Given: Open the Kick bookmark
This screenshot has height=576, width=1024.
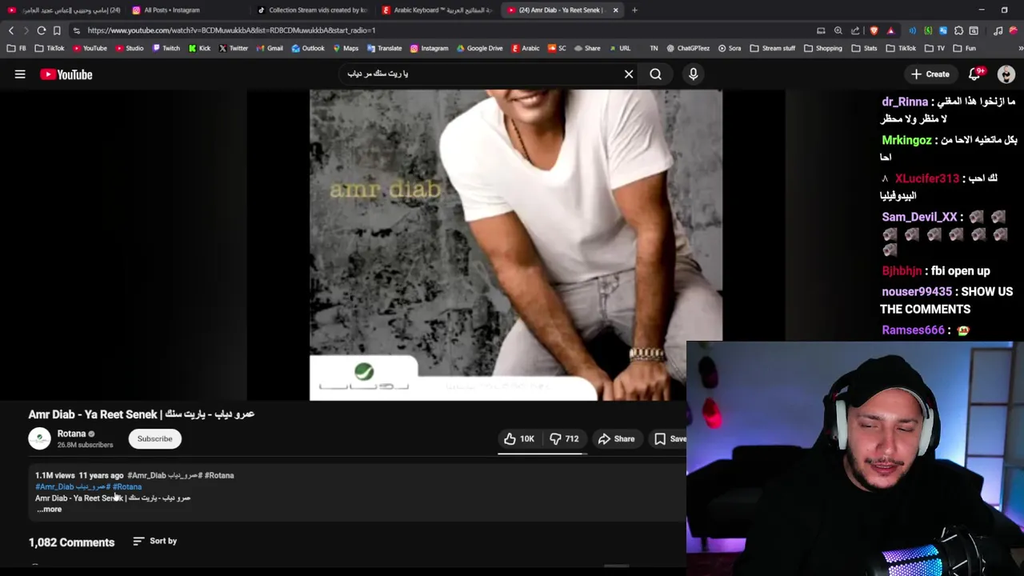Looking at the screenshot, I should click(199, 48).
